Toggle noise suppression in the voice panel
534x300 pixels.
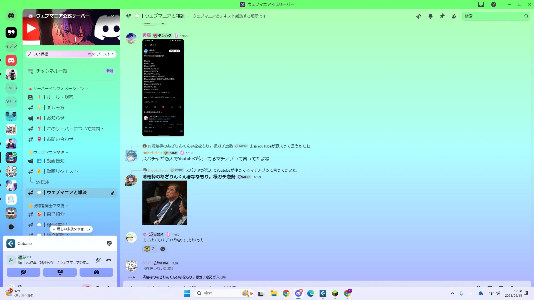click(98, 260)
